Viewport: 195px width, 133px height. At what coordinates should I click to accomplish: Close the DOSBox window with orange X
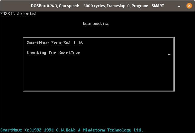coord(189,6)
